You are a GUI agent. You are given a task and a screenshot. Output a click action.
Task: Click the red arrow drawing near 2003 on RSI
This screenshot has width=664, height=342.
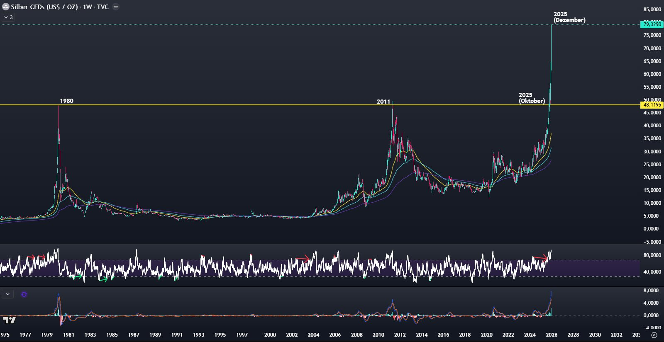(x=303, y=259)
